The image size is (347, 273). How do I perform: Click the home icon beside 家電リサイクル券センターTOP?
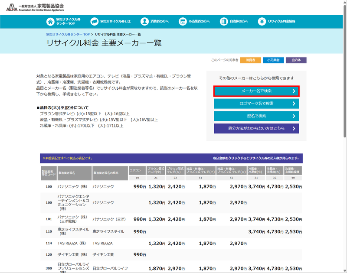point(49,20)
